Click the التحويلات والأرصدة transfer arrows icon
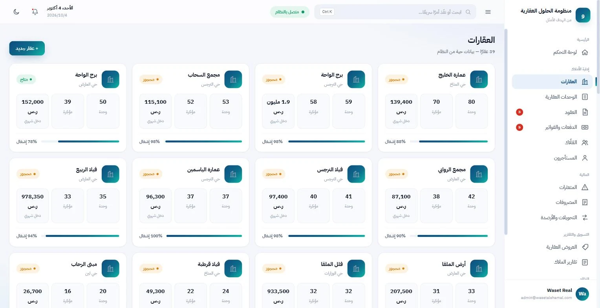The width and height of the screenshot is (600, 308). click(585, 217)
